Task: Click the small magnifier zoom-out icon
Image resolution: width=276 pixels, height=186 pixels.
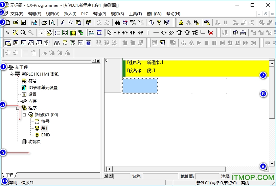Action: pos(7,33)
